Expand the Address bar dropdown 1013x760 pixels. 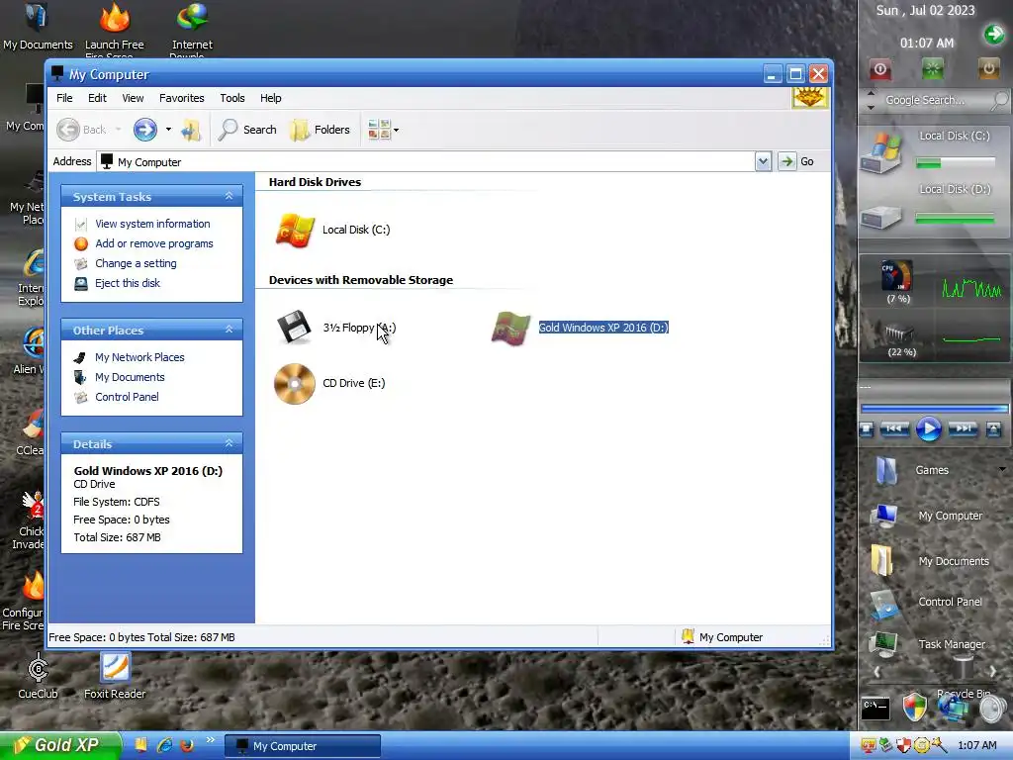[x=763, y=161]
